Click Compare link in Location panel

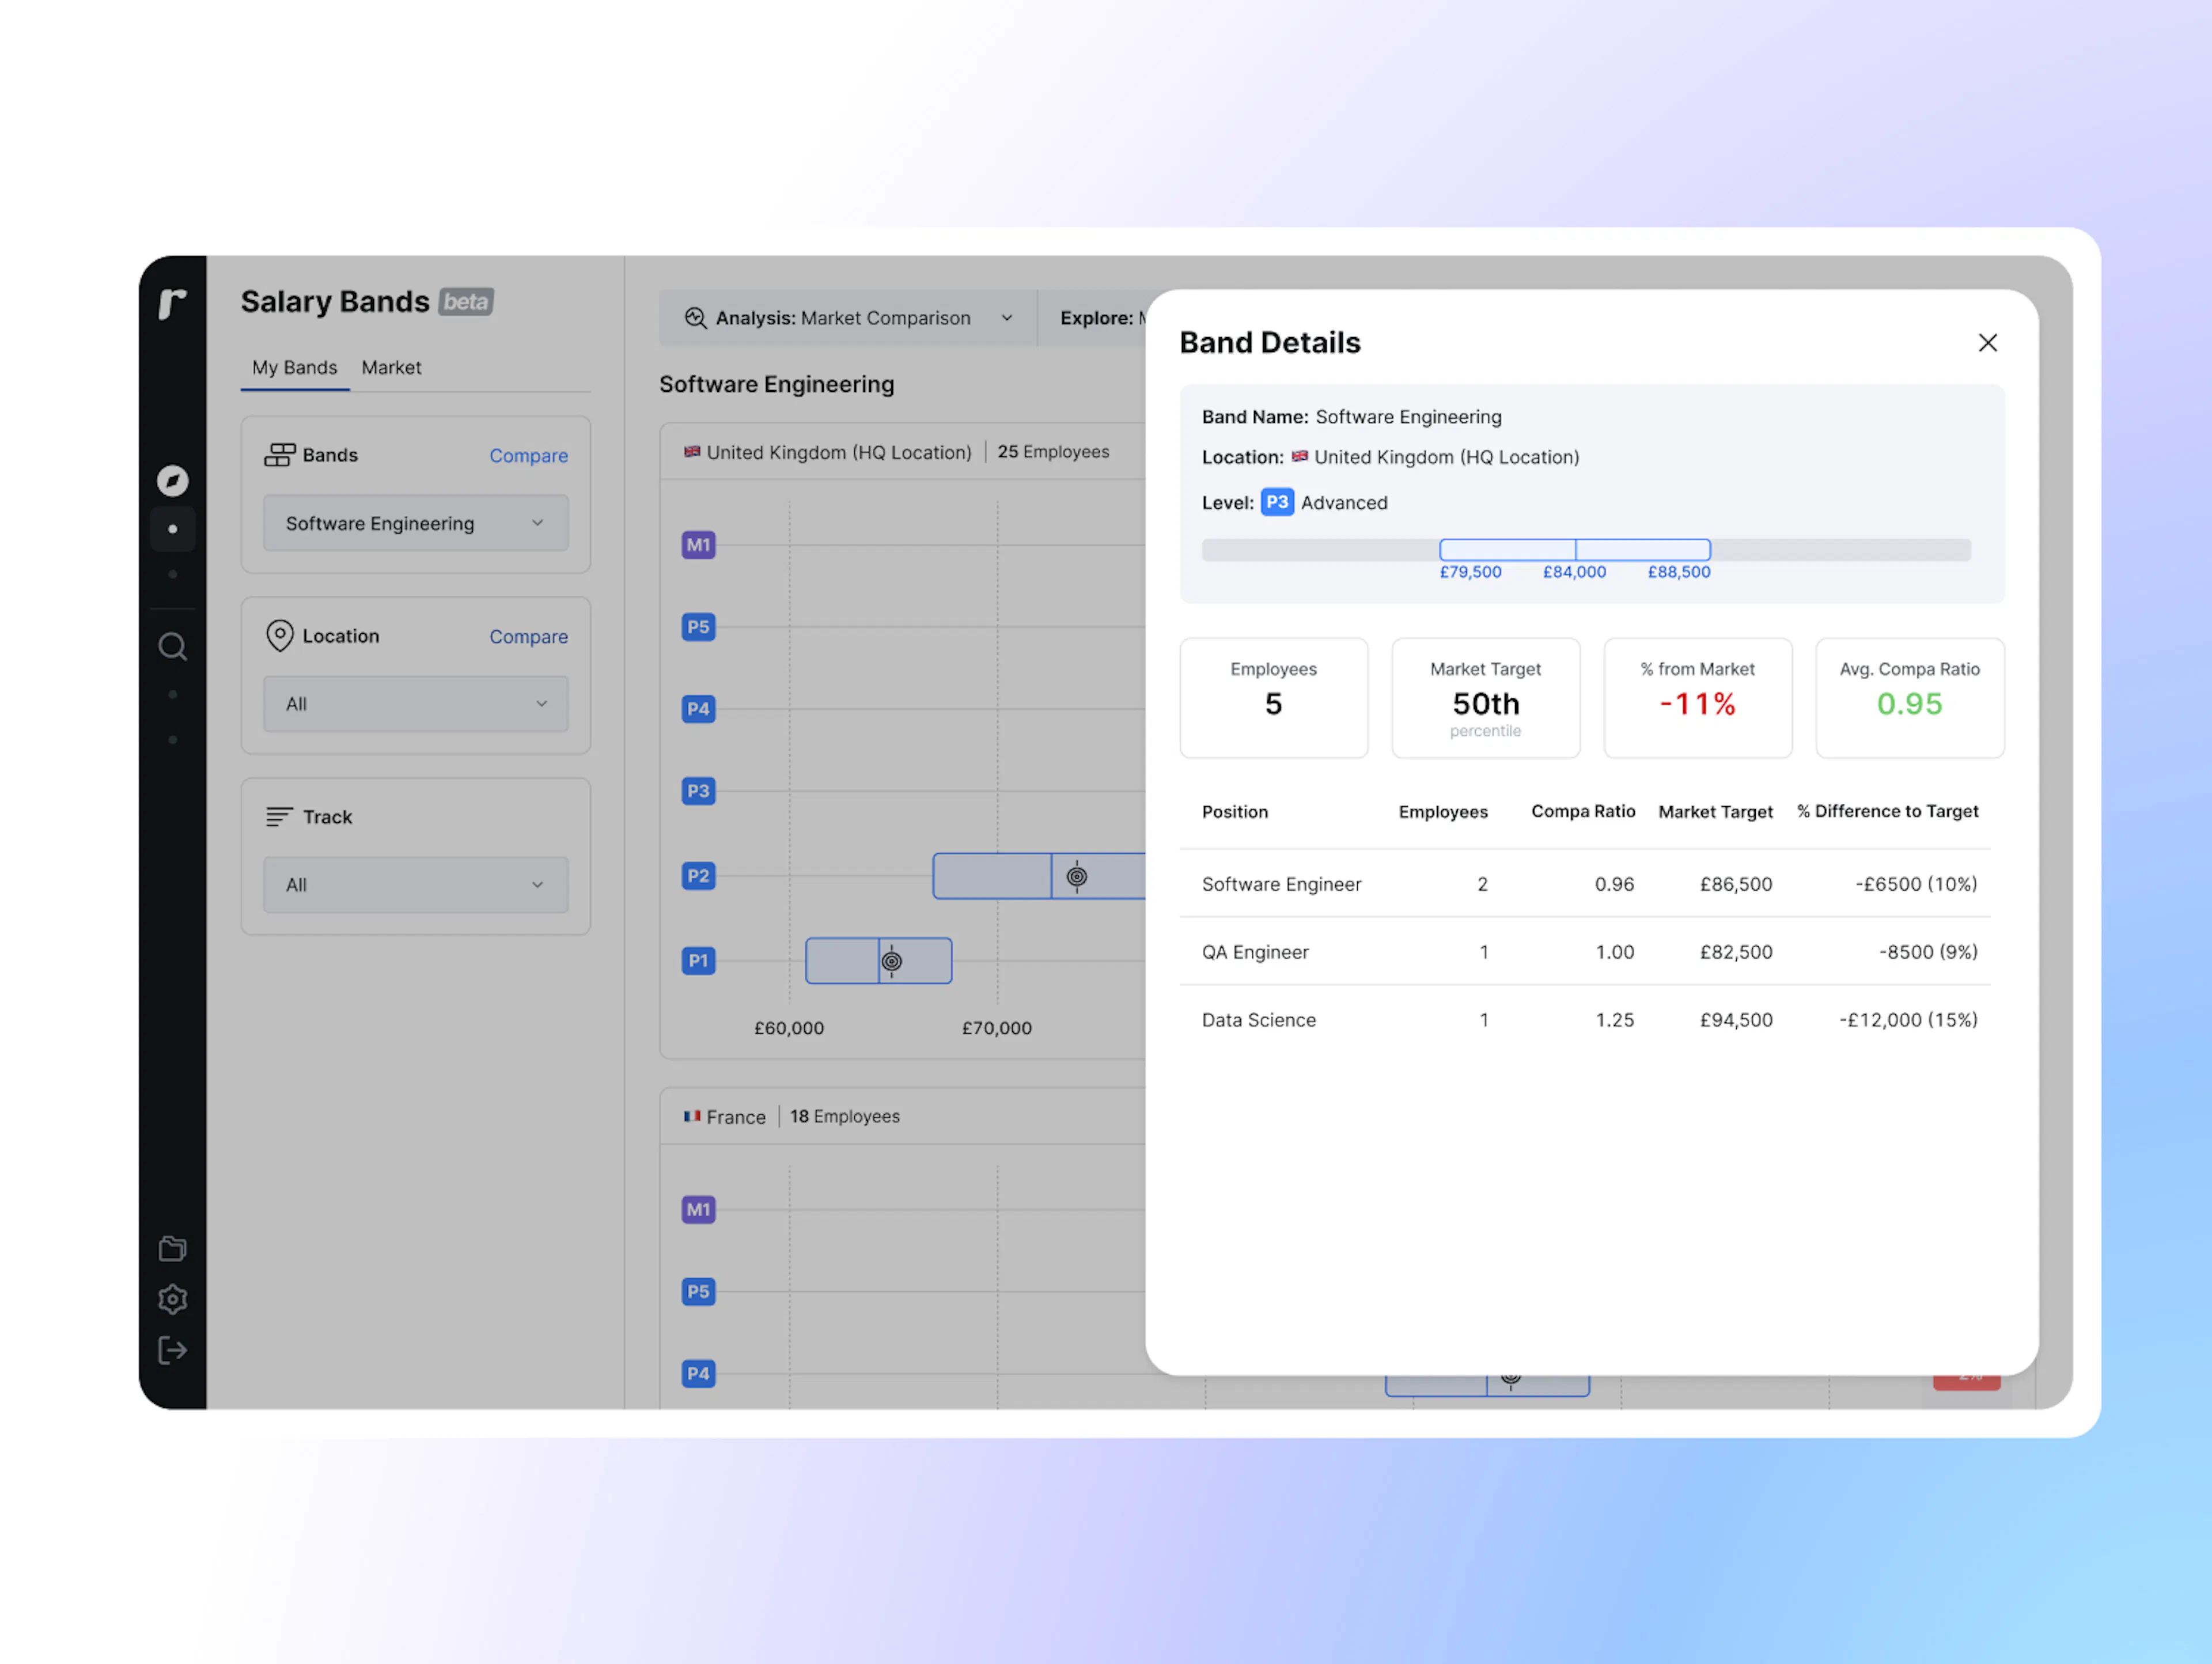coord(528,637)
